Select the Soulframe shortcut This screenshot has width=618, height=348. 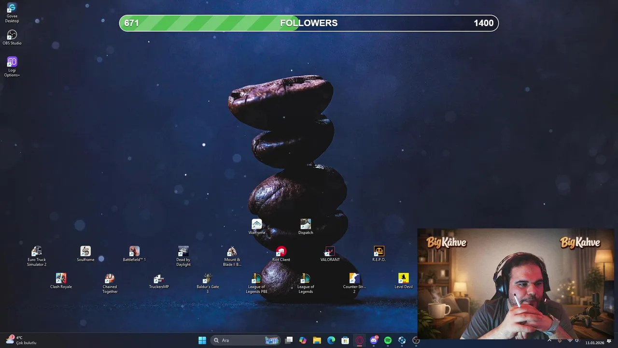(85, 254)
